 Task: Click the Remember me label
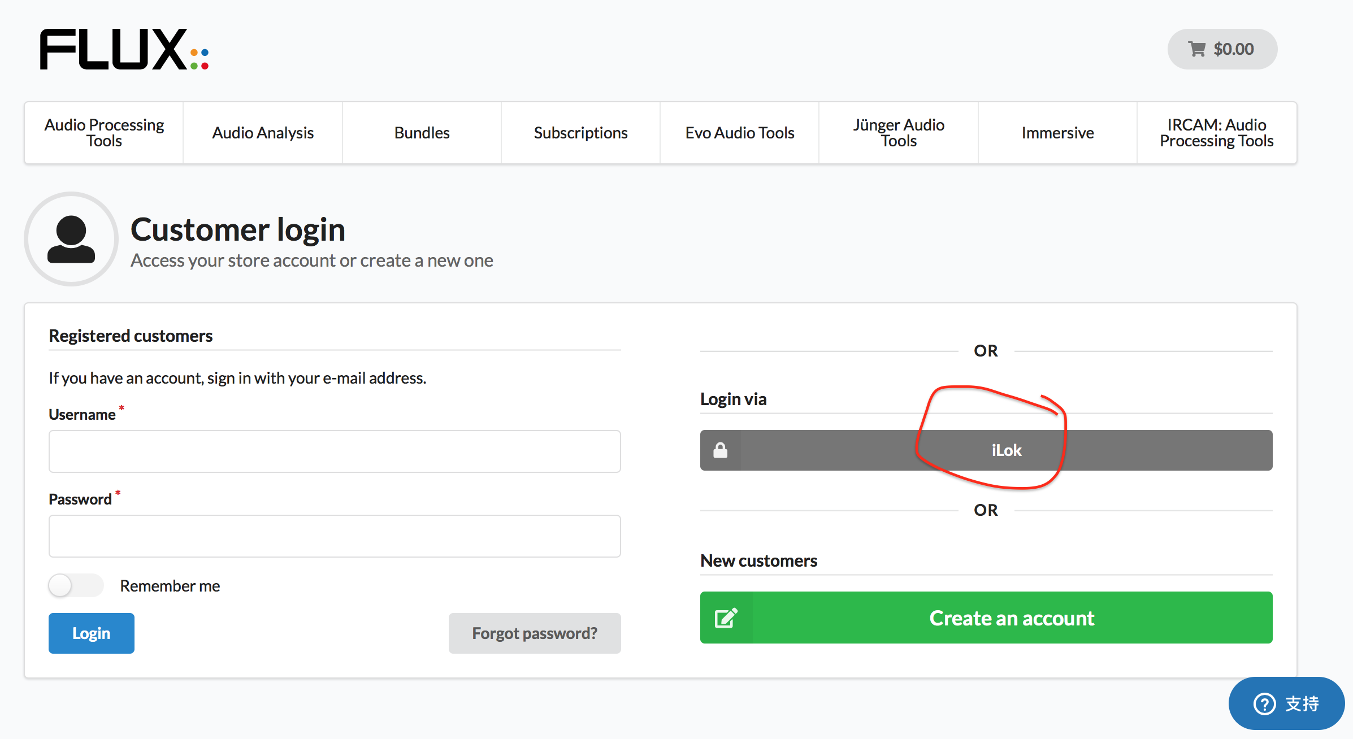tap(170, 586)
